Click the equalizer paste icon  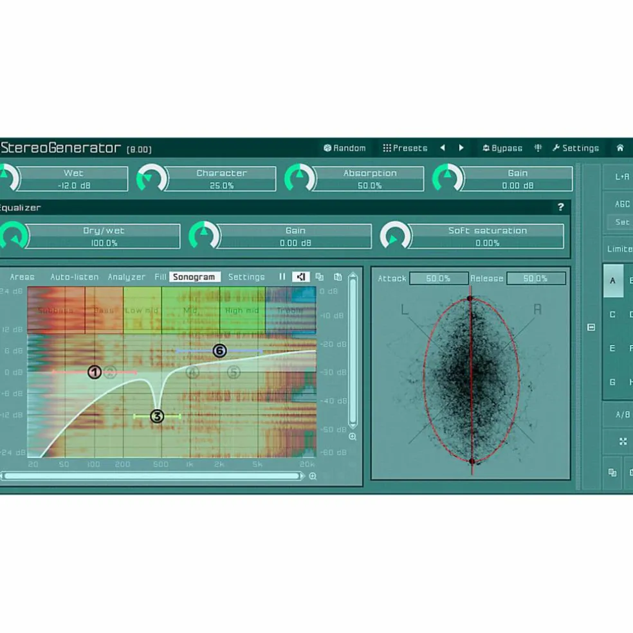[x=338, y=277]
